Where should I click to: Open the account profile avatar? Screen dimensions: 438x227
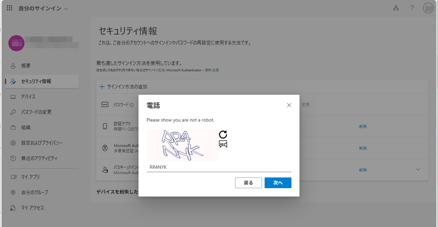(x=428, y=8)
